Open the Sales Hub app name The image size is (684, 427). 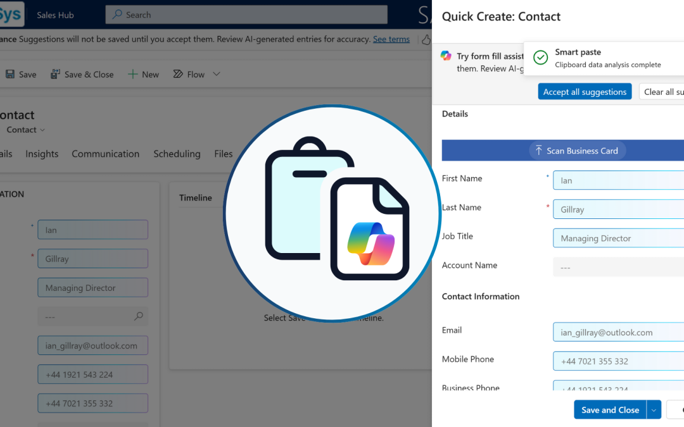pyautogui.click(x=55, y=15)
